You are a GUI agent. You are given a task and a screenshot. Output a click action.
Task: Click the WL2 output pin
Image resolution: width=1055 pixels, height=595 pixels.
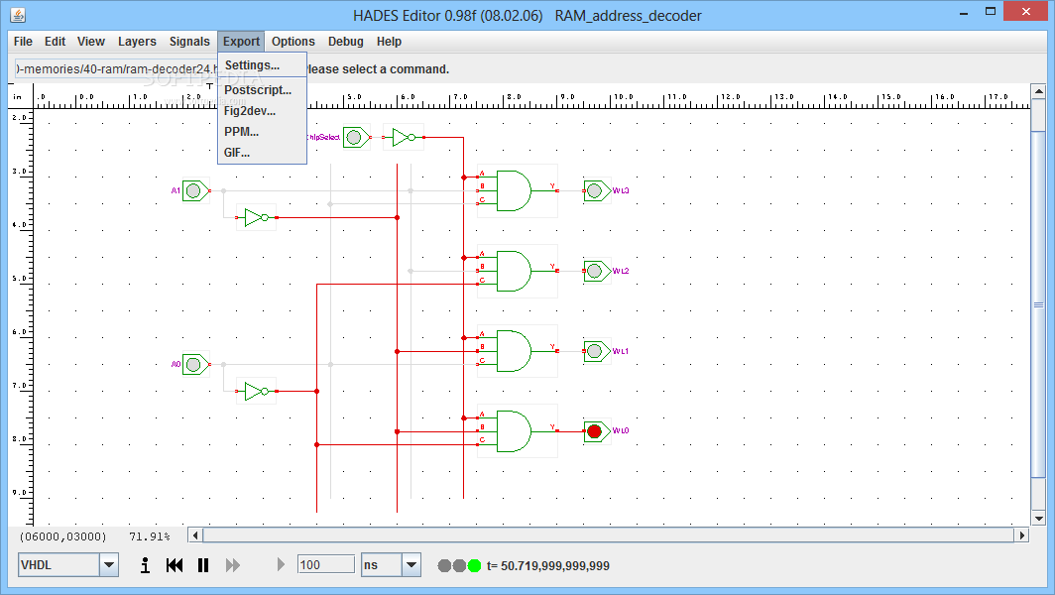tap(596, 272)
